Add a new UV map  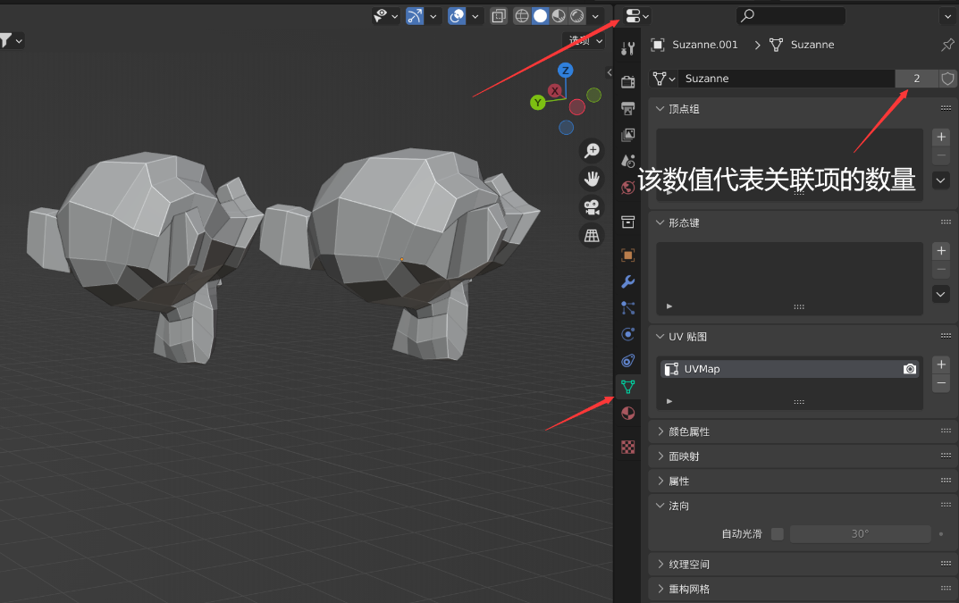pos(941,364)
